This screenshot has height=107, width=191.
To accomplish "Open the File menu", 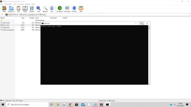I will (x=1, y=4).
